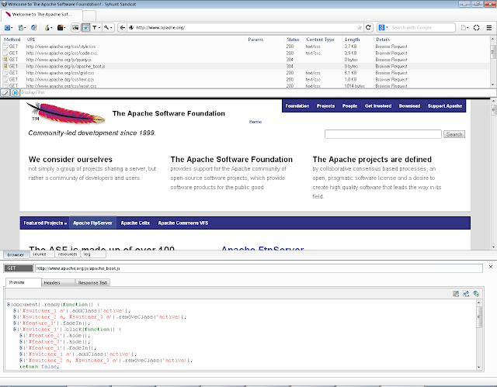Click the globe with pointer toolbar icon
The image size is (497, 387).
coord(34,28)
